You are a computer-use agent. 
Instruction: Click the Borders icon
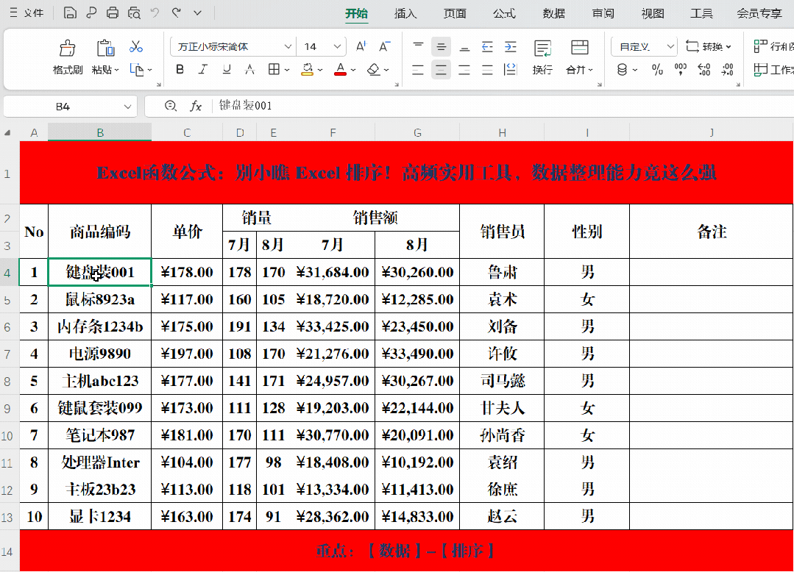(x=274, y=69)
